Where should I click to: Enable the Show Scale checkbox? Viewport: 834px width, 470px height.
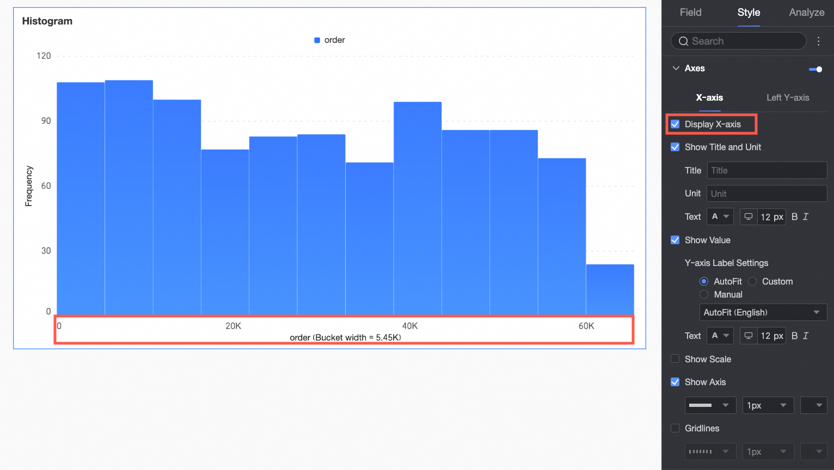[x=675, y=359]
